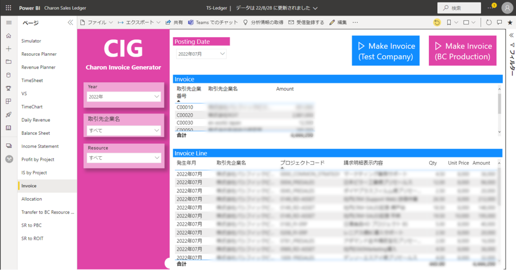Open Deployment pipelines rocket icon

click(x=9, y=114)
